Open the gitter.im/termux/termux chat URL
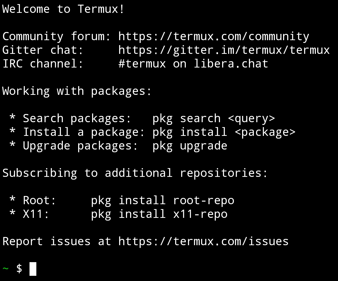Viewport: 338px width, 281px height. coord(224,50)
